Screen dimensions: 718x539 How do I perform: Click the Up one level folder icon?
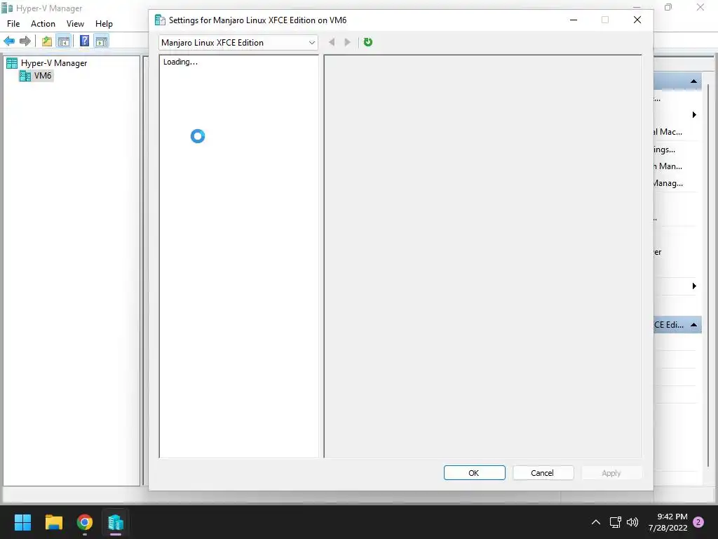47,41
